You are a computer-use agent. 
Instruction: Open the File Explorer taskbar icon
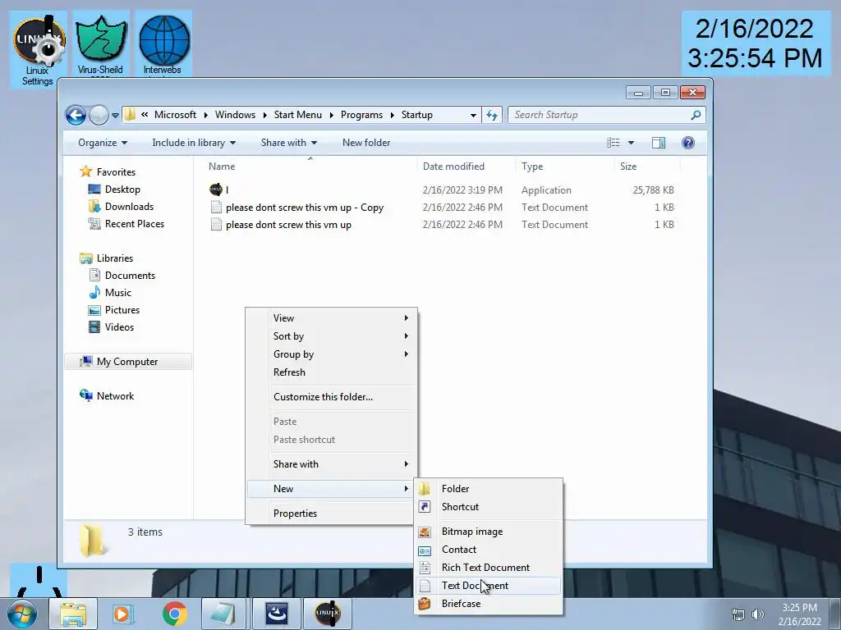(73, 614)
